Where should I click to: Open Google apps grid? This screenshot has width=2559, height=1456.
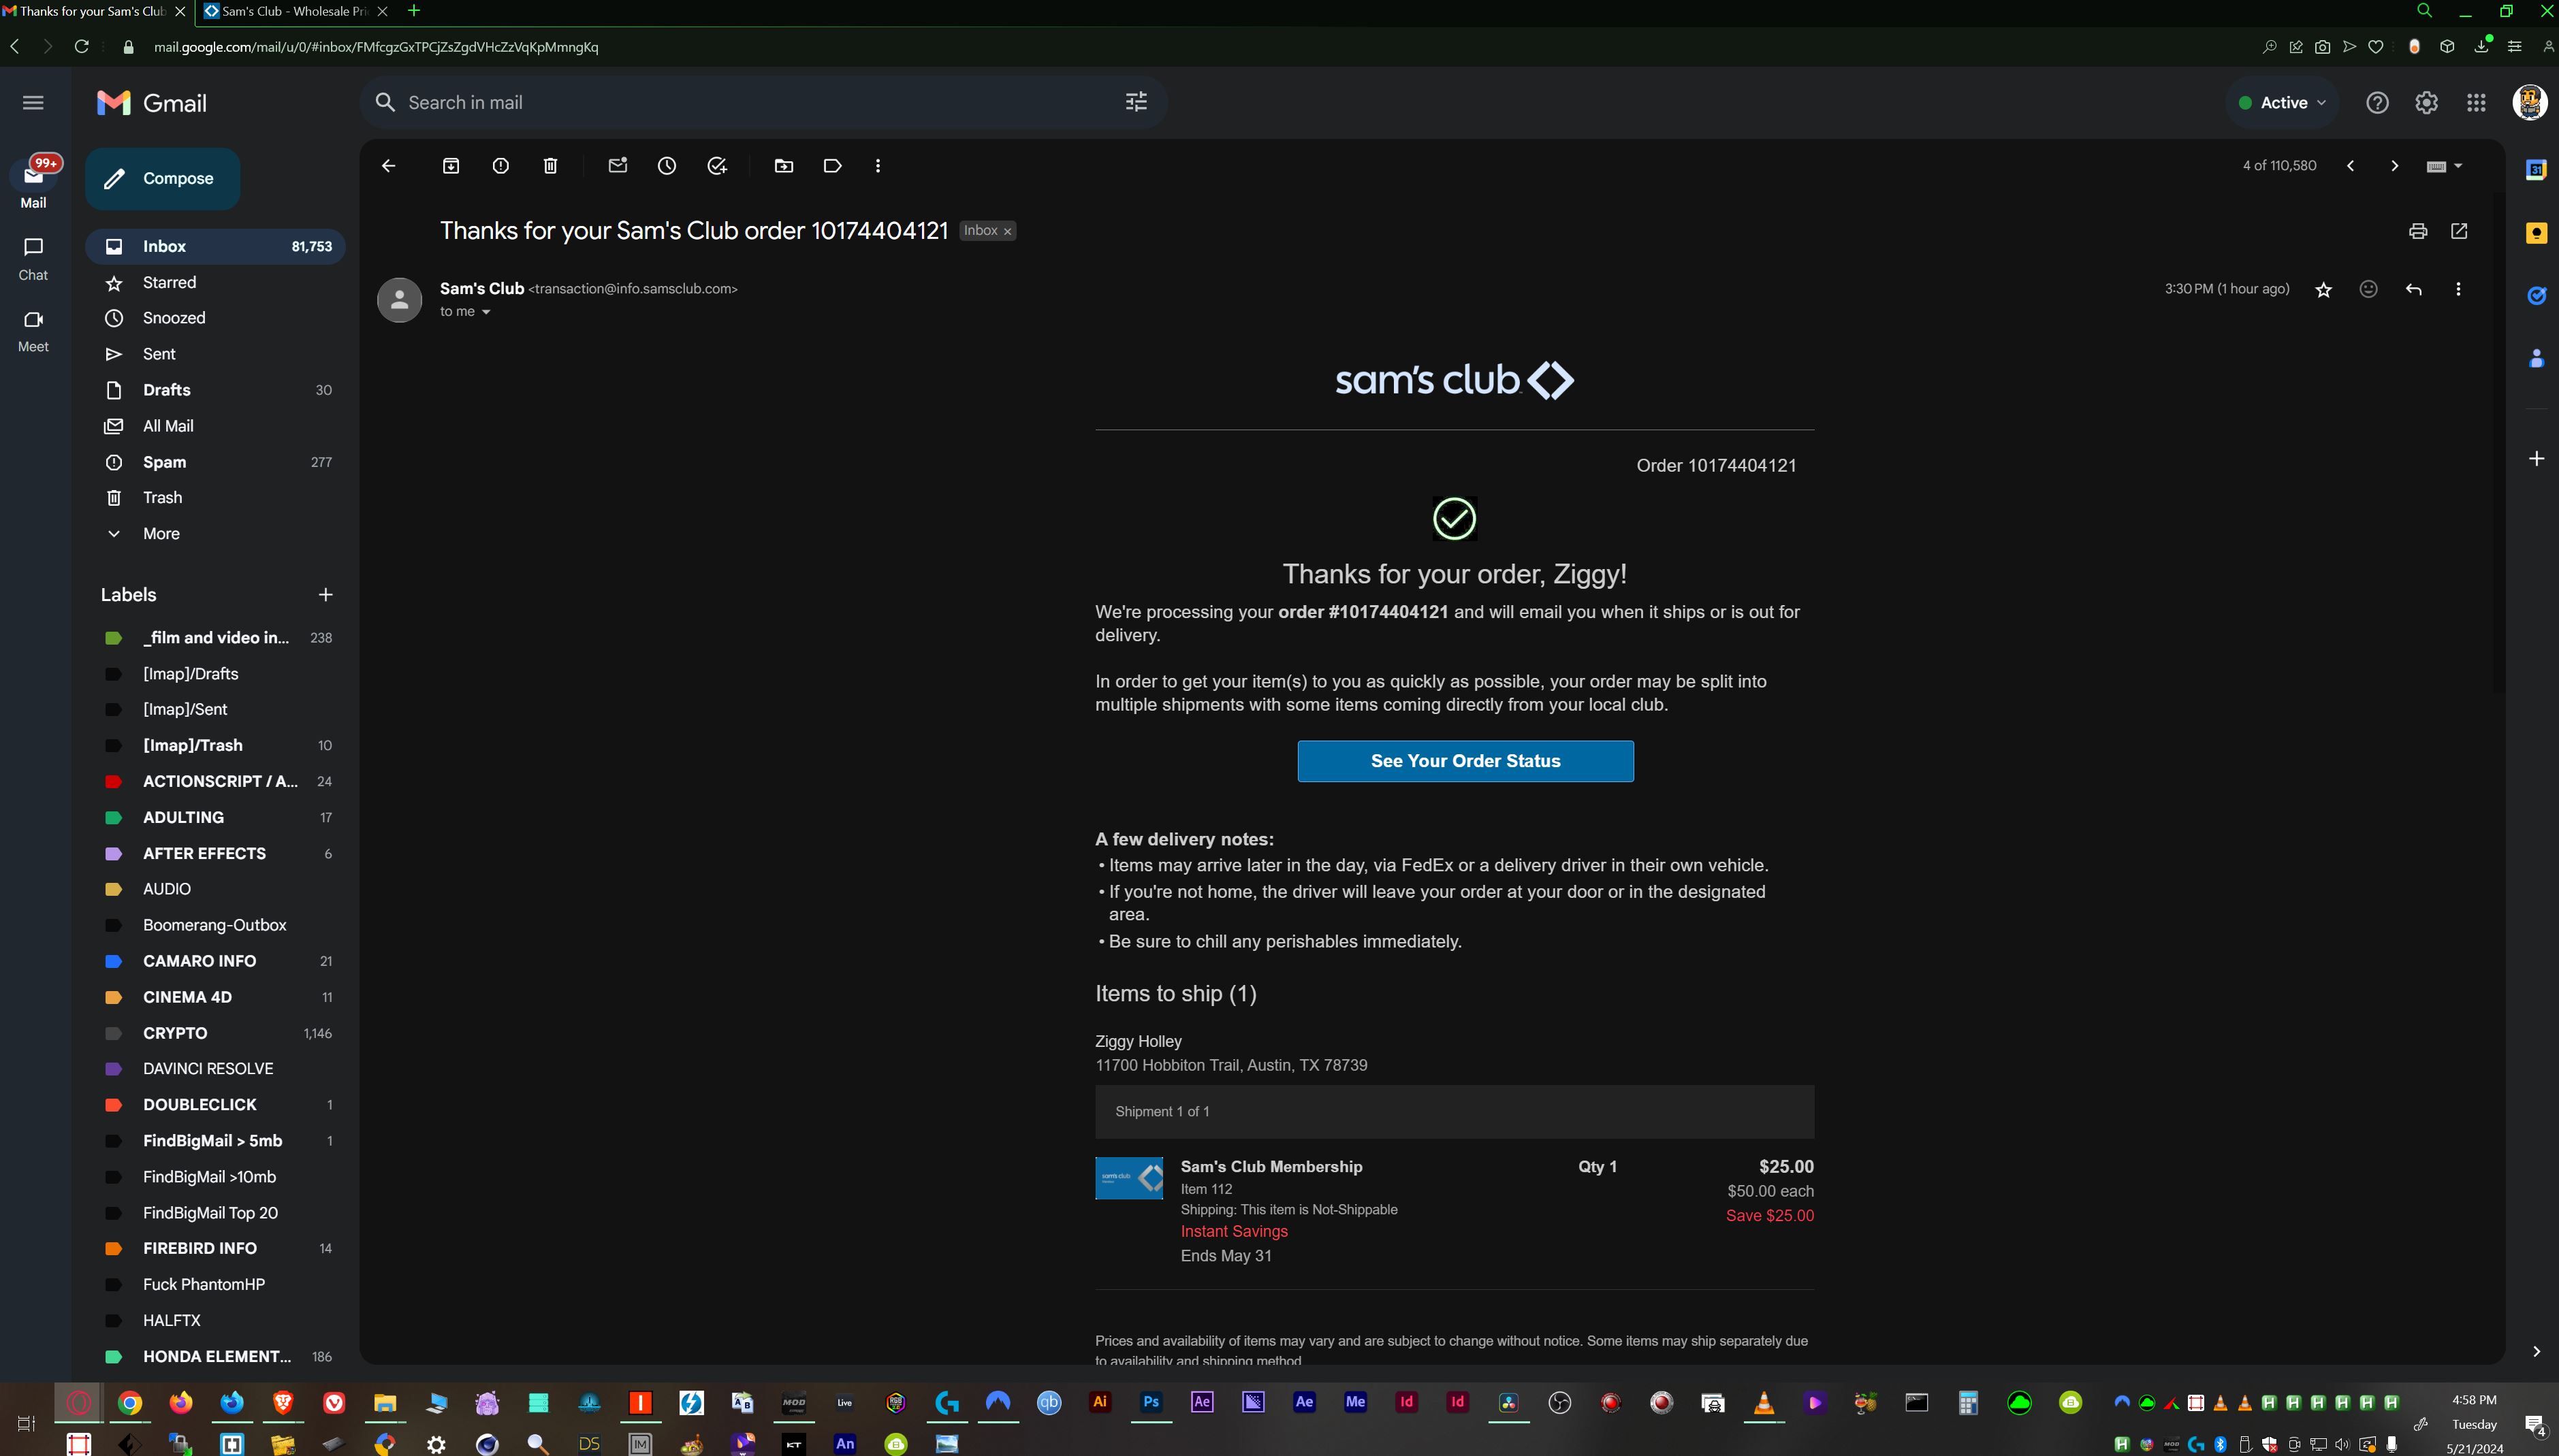[x=2477, y=103]
